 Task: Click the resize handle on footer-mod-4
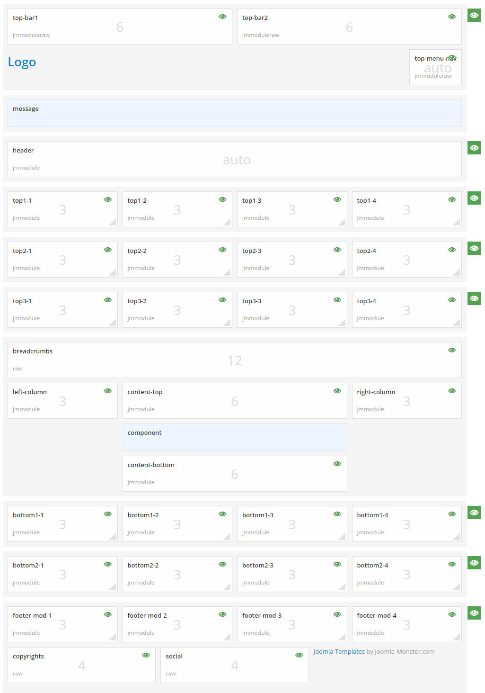click(457, 636)
